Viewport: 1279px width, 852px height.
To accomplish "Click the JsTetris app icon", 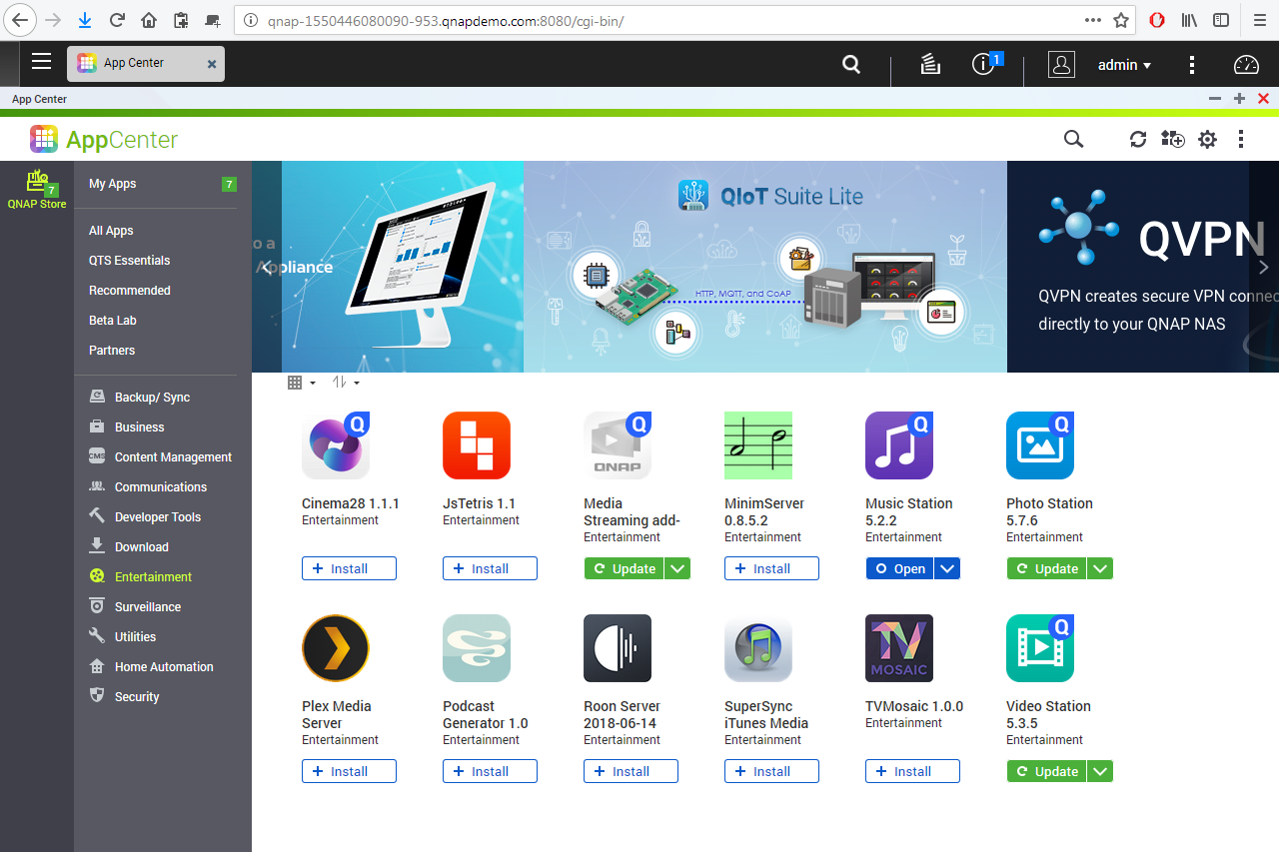I will point(477,445).
